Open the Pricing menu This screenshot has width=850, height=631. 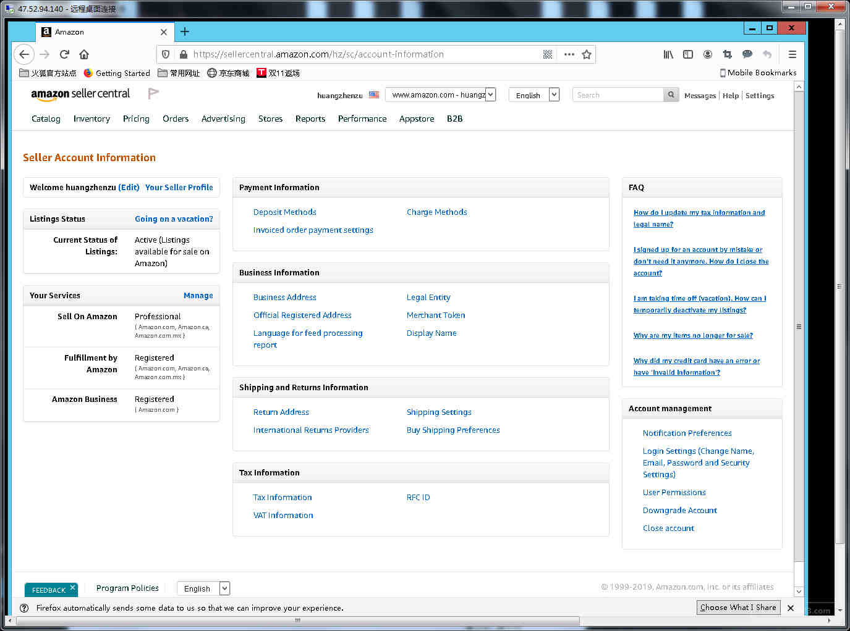(136, 119)
